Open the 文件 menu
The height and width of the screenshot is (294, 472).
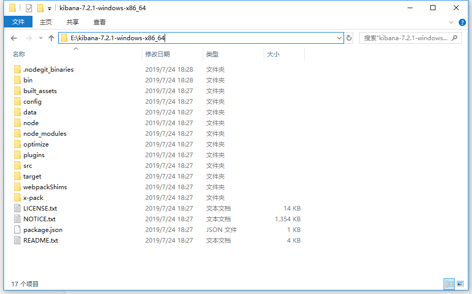click(18, 22)
